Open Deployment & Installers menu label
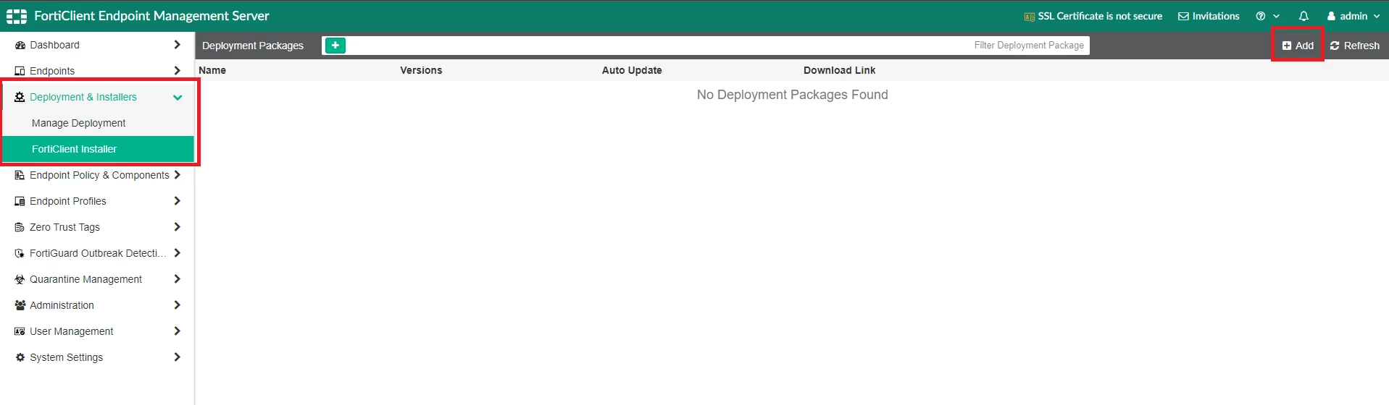This screenshot has height=405, width=1389. [83, 97]
